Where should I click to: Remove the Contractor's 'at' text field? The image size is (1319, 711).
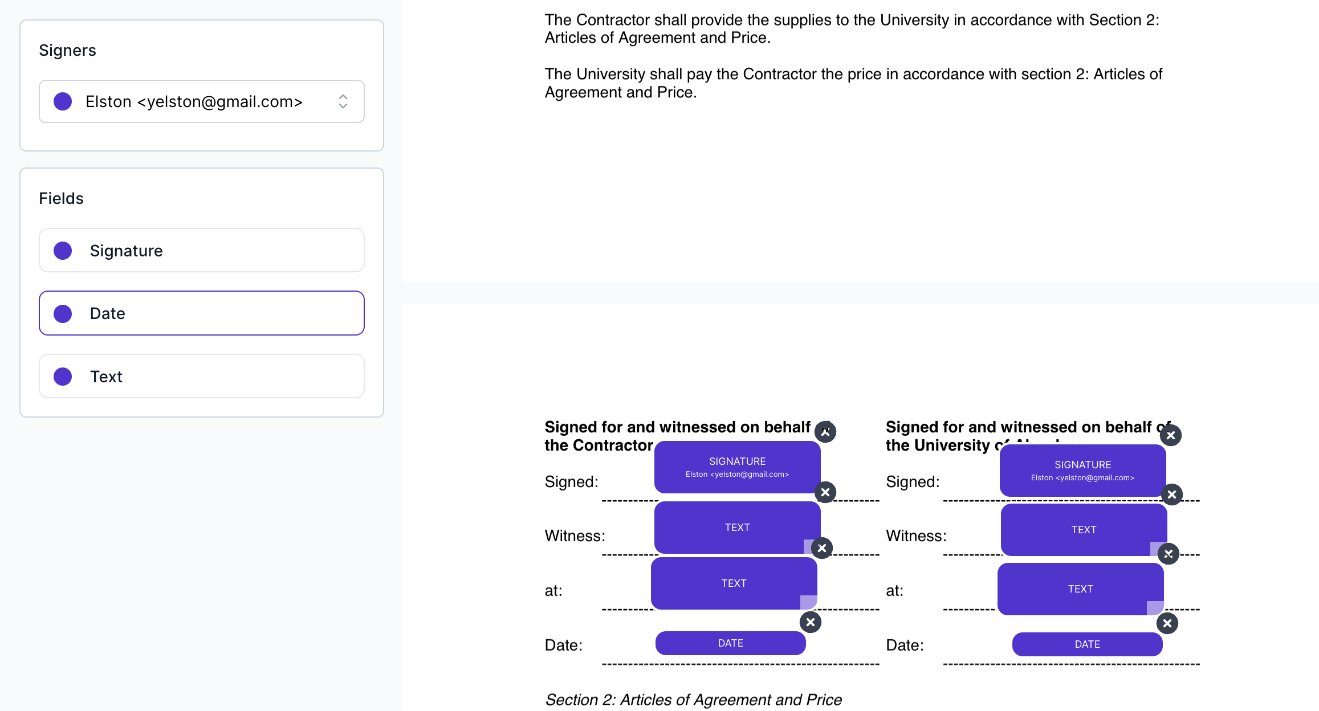click(x=822, y=549)
